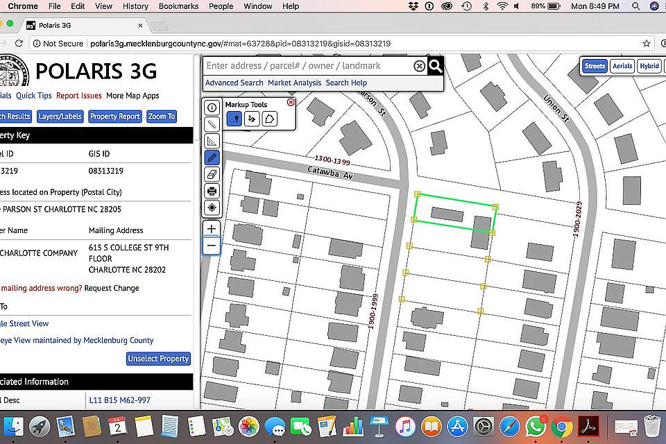Zoom in on the map
The image size is (666, 444).
(x=212, y=228)
